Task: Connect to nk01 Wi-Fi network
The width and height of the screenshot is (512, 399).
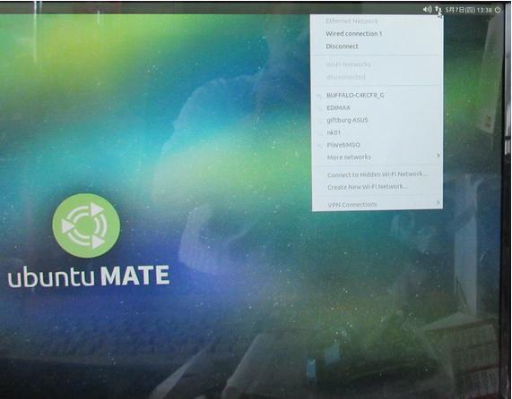Action: 377,132
